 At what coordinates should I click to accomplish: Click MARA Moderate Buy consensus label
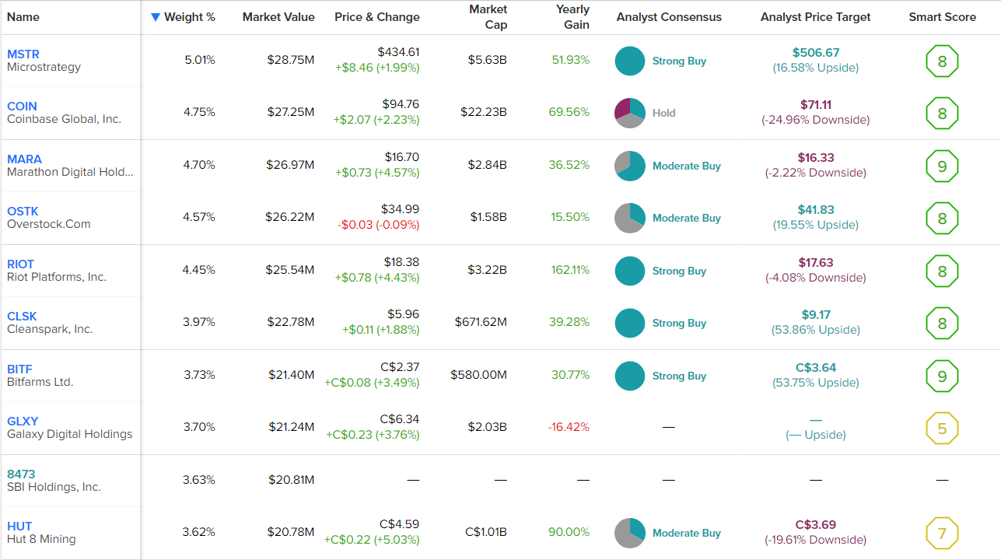pos(687,166)
